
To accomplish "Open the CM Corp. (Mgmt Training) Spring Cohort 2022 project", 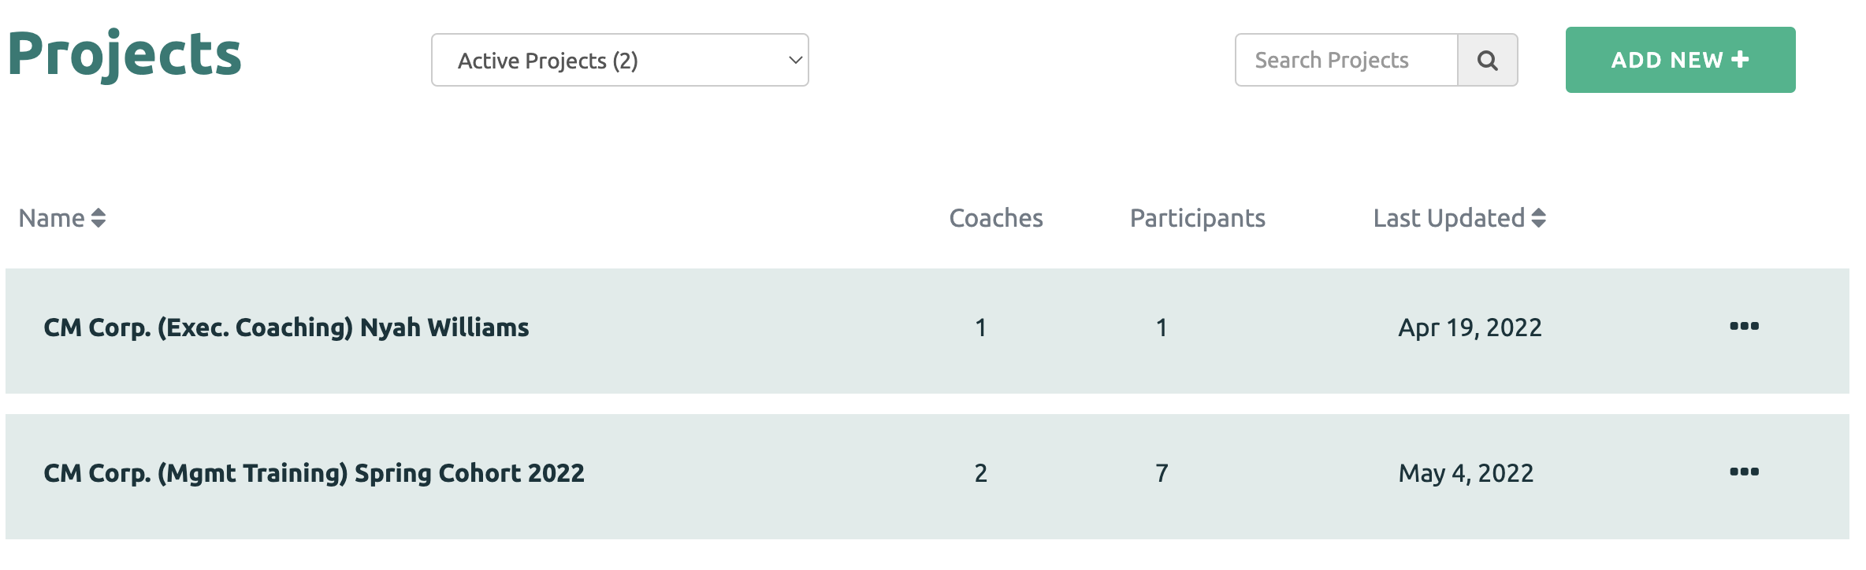I will [314, 473].
